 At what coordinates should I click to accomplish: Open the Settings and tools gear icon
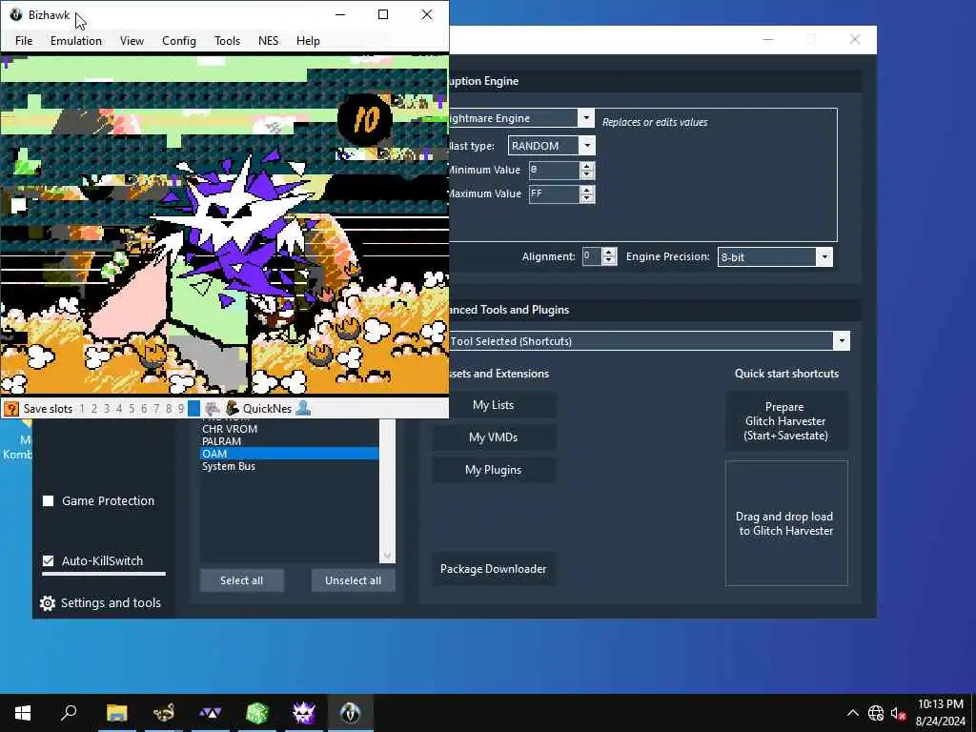click(x=48, y=603)
